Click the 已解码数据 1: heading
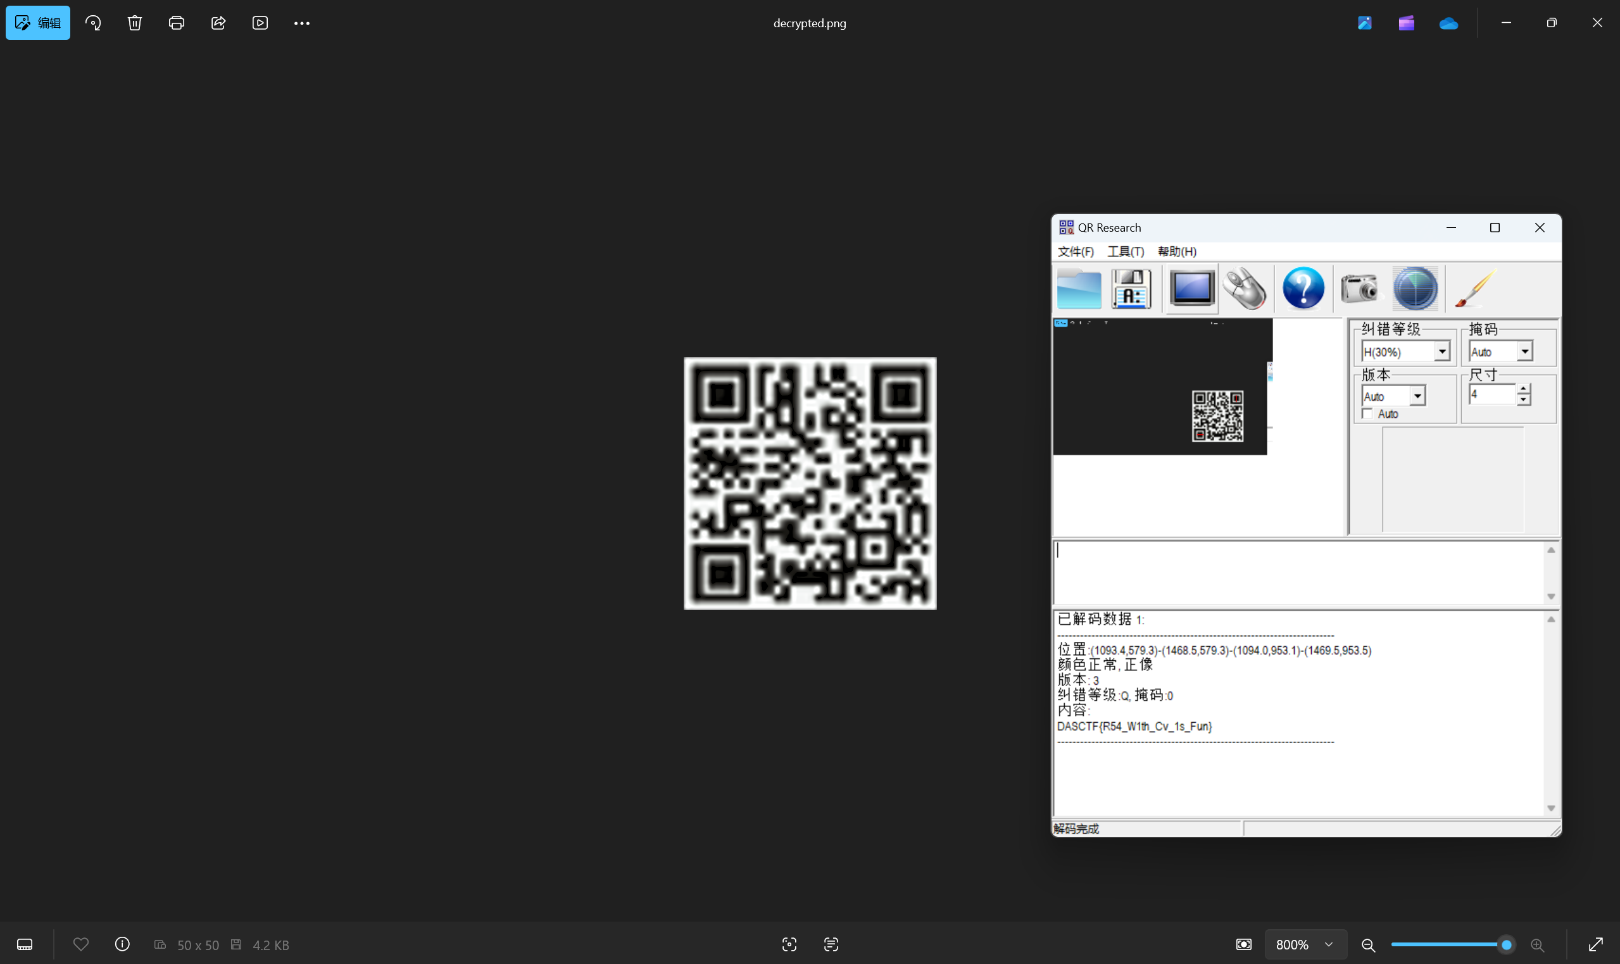The height and width of the screenshot is (964, 1620). tap(1100, 619)
